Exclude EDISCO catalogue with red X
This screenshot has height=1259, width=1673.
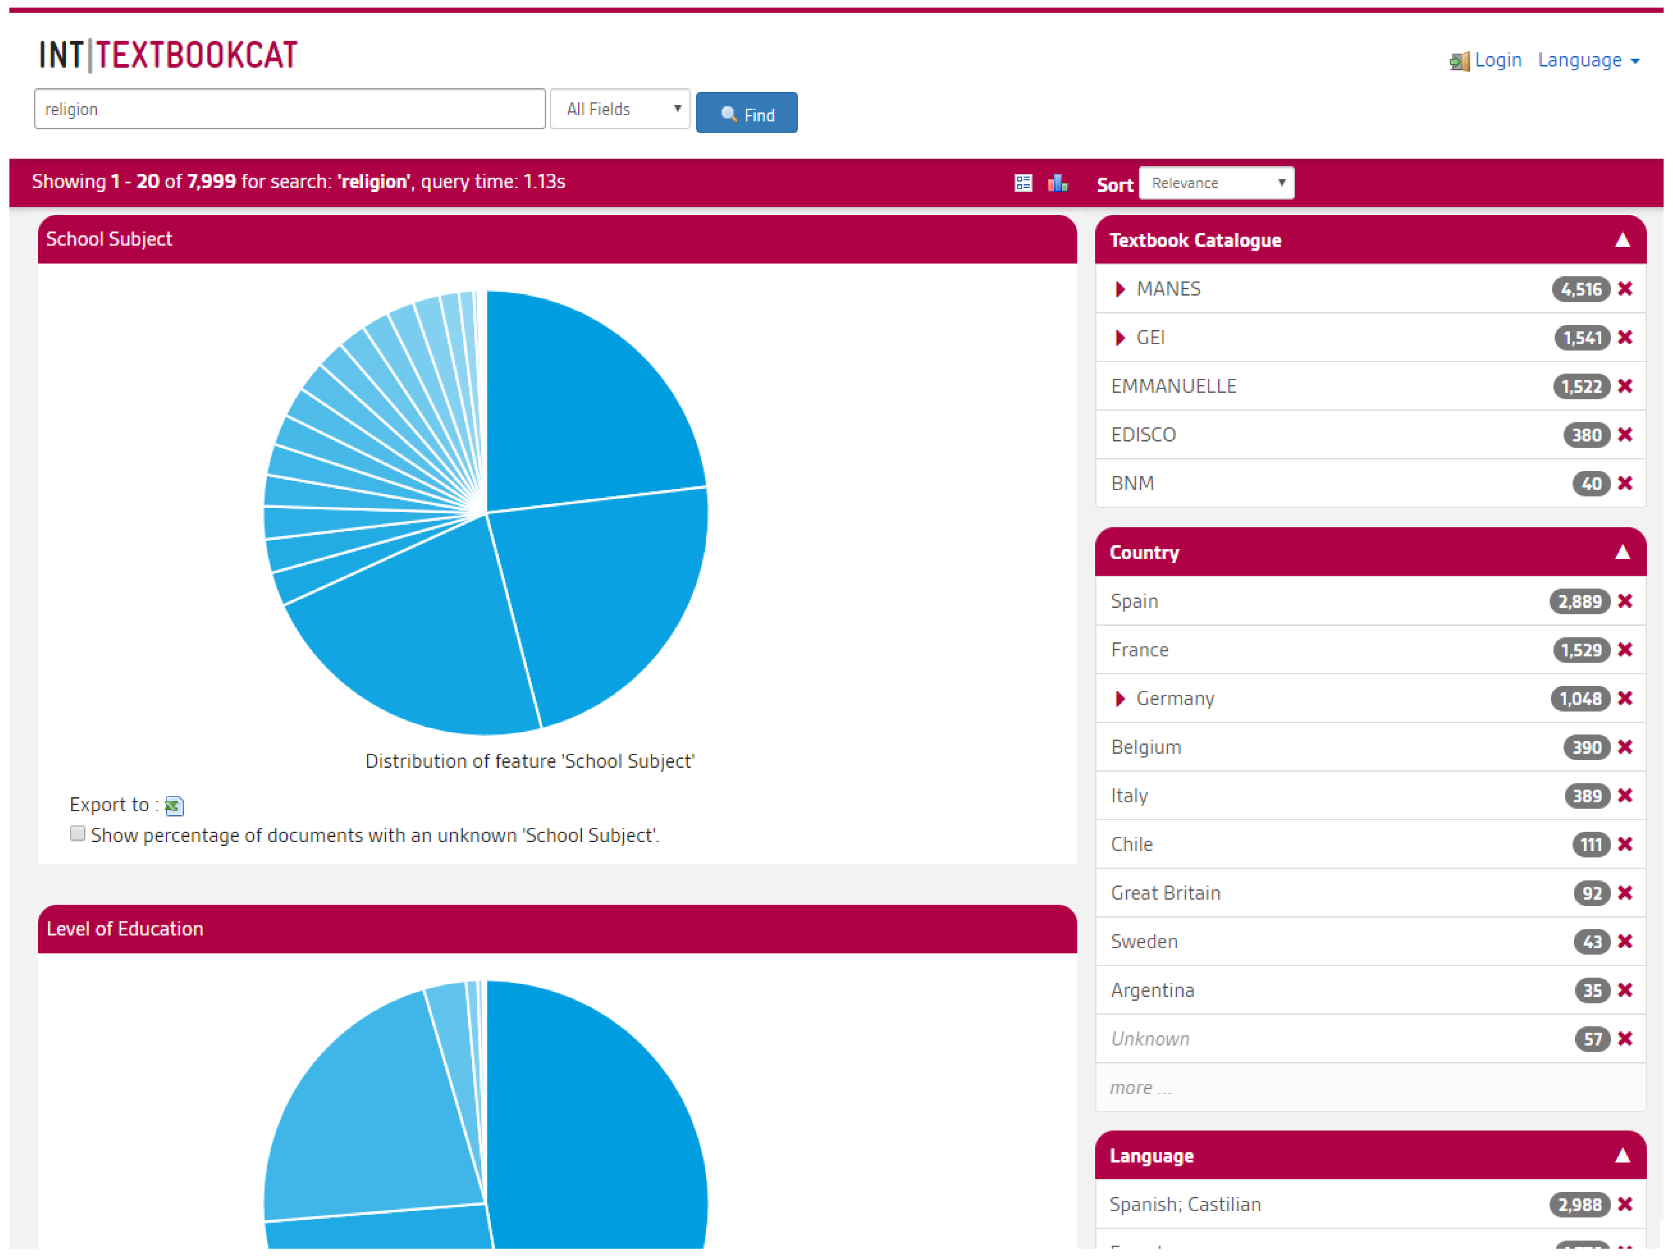[1625, 435]
